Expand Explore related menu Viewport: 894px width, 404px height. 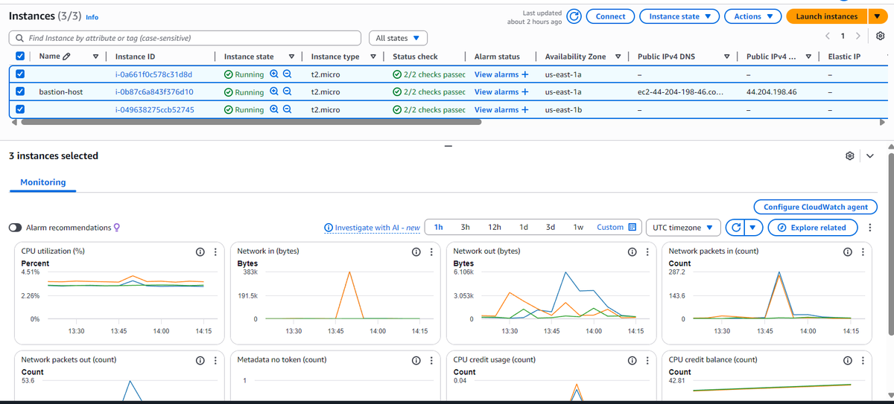(813, 228)
